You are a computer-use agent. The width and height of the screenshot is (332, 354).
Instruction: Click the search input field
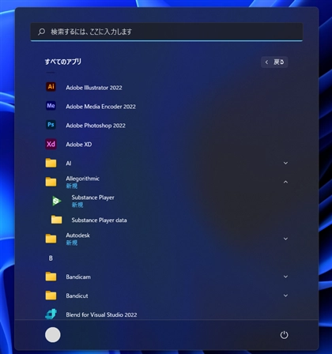[167, 32]
